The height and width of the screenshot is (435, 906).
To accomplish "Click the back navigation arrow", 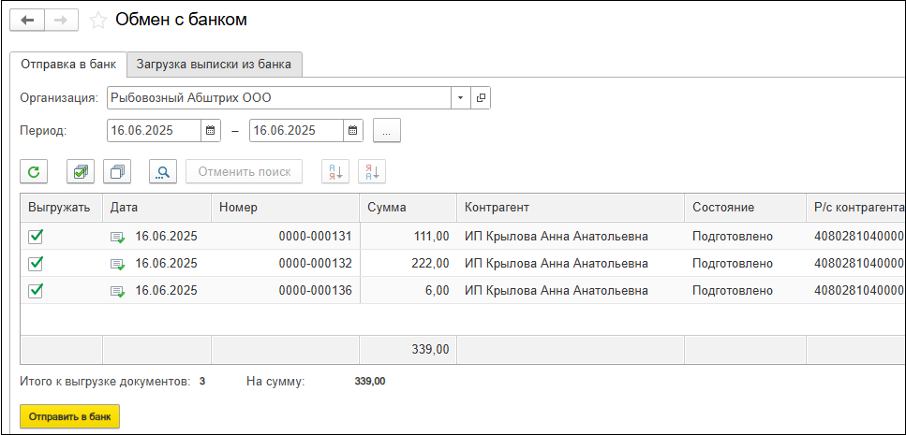I will click(27, 20).
